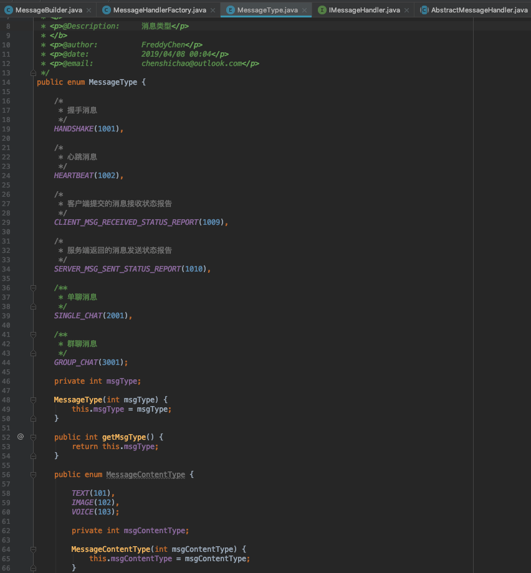Collapse the MessageType constructor fold arrow
Viewport: 531px width, 573px height.
pyautogui.click(x=34, y=399)
